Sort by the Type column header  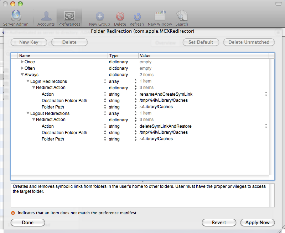(123, 55)
